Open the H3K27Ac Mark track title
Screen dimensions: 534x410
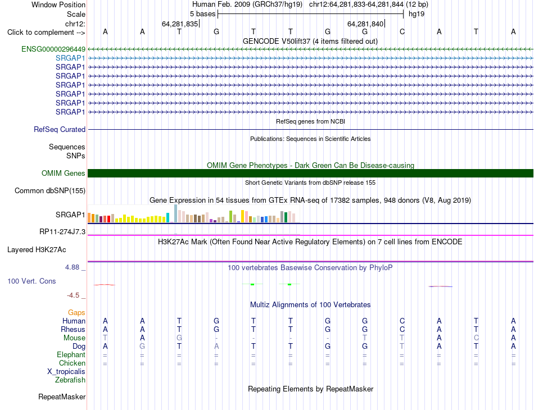[310, 242]
